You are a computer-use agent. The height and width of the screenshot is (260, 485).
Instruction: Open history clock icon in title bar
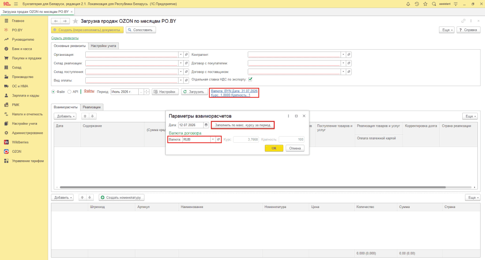click(417, 4)
